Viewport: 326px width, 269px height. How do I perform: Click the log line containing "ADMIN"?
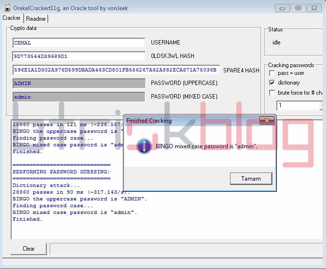click(x=80, y=199)
